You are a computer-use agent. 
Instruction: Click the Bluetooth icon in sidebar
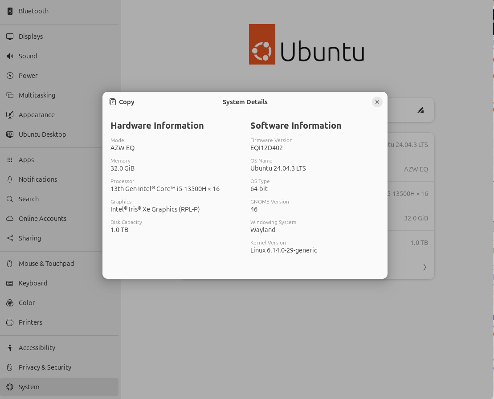[x=10, y=11]
